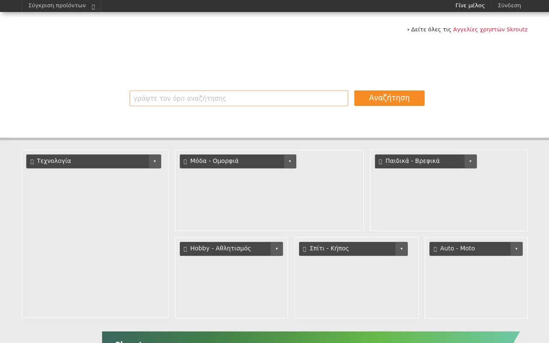Open the Σύγκριση προϊόντων menu
The image size is (549, 343).
61,6
